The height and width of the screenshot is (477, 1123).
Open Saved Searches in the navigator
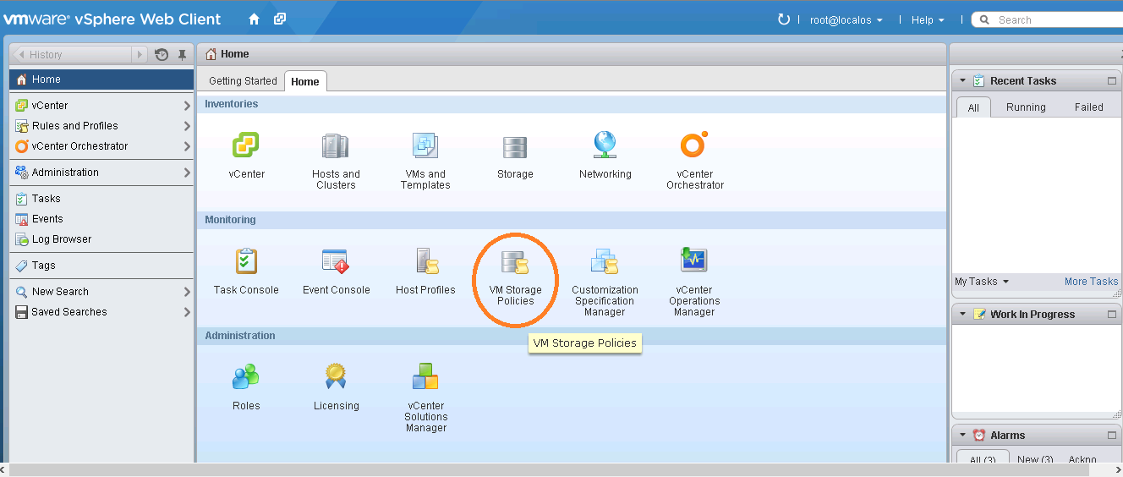coord(101,312)
